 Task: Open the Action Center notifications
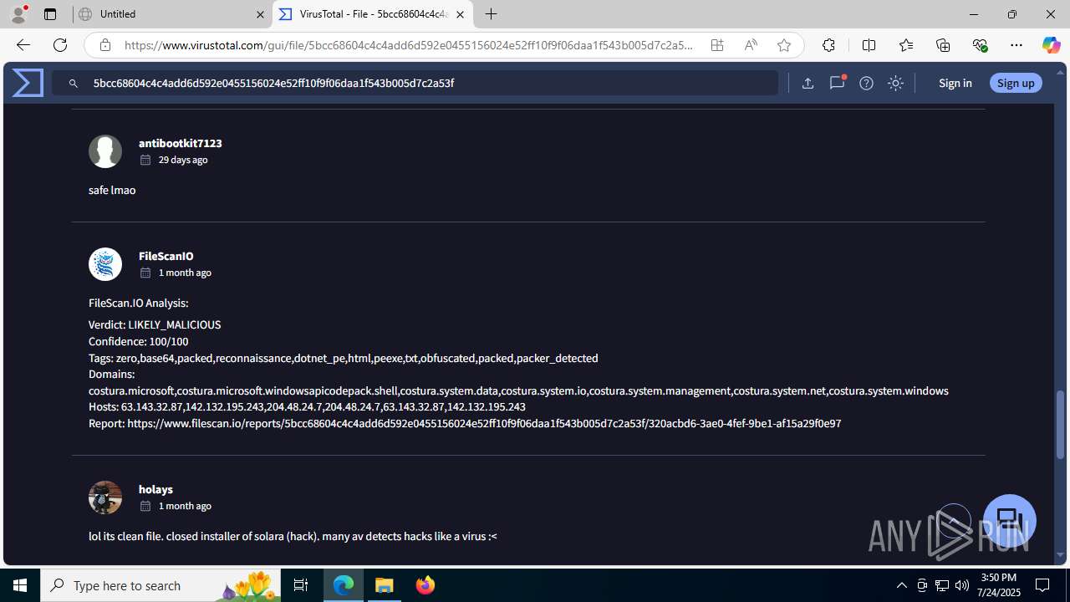click(1042, 585)
